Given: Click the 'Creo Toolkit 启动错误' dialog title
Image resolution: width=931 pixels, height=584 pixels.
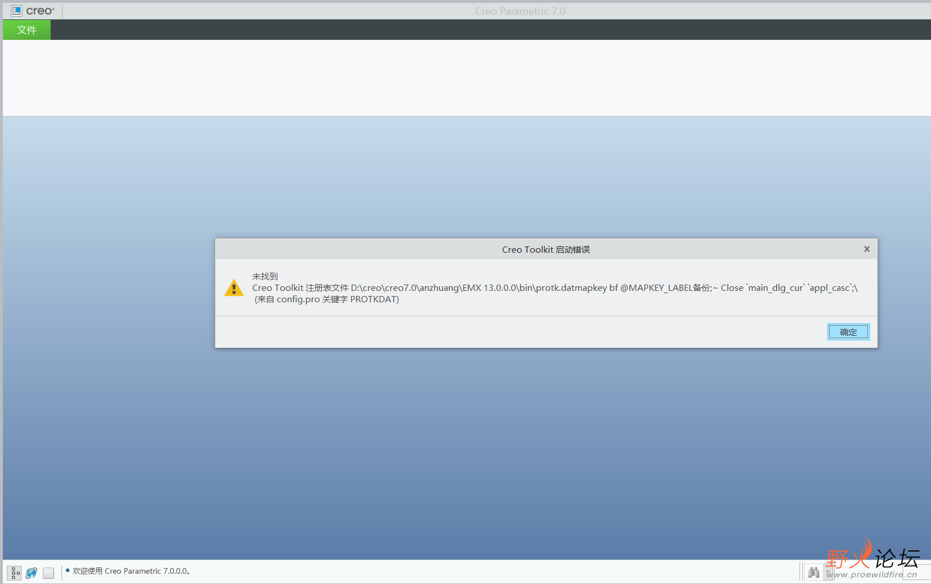Looking at the screenshot, I should tap(546, 249).
